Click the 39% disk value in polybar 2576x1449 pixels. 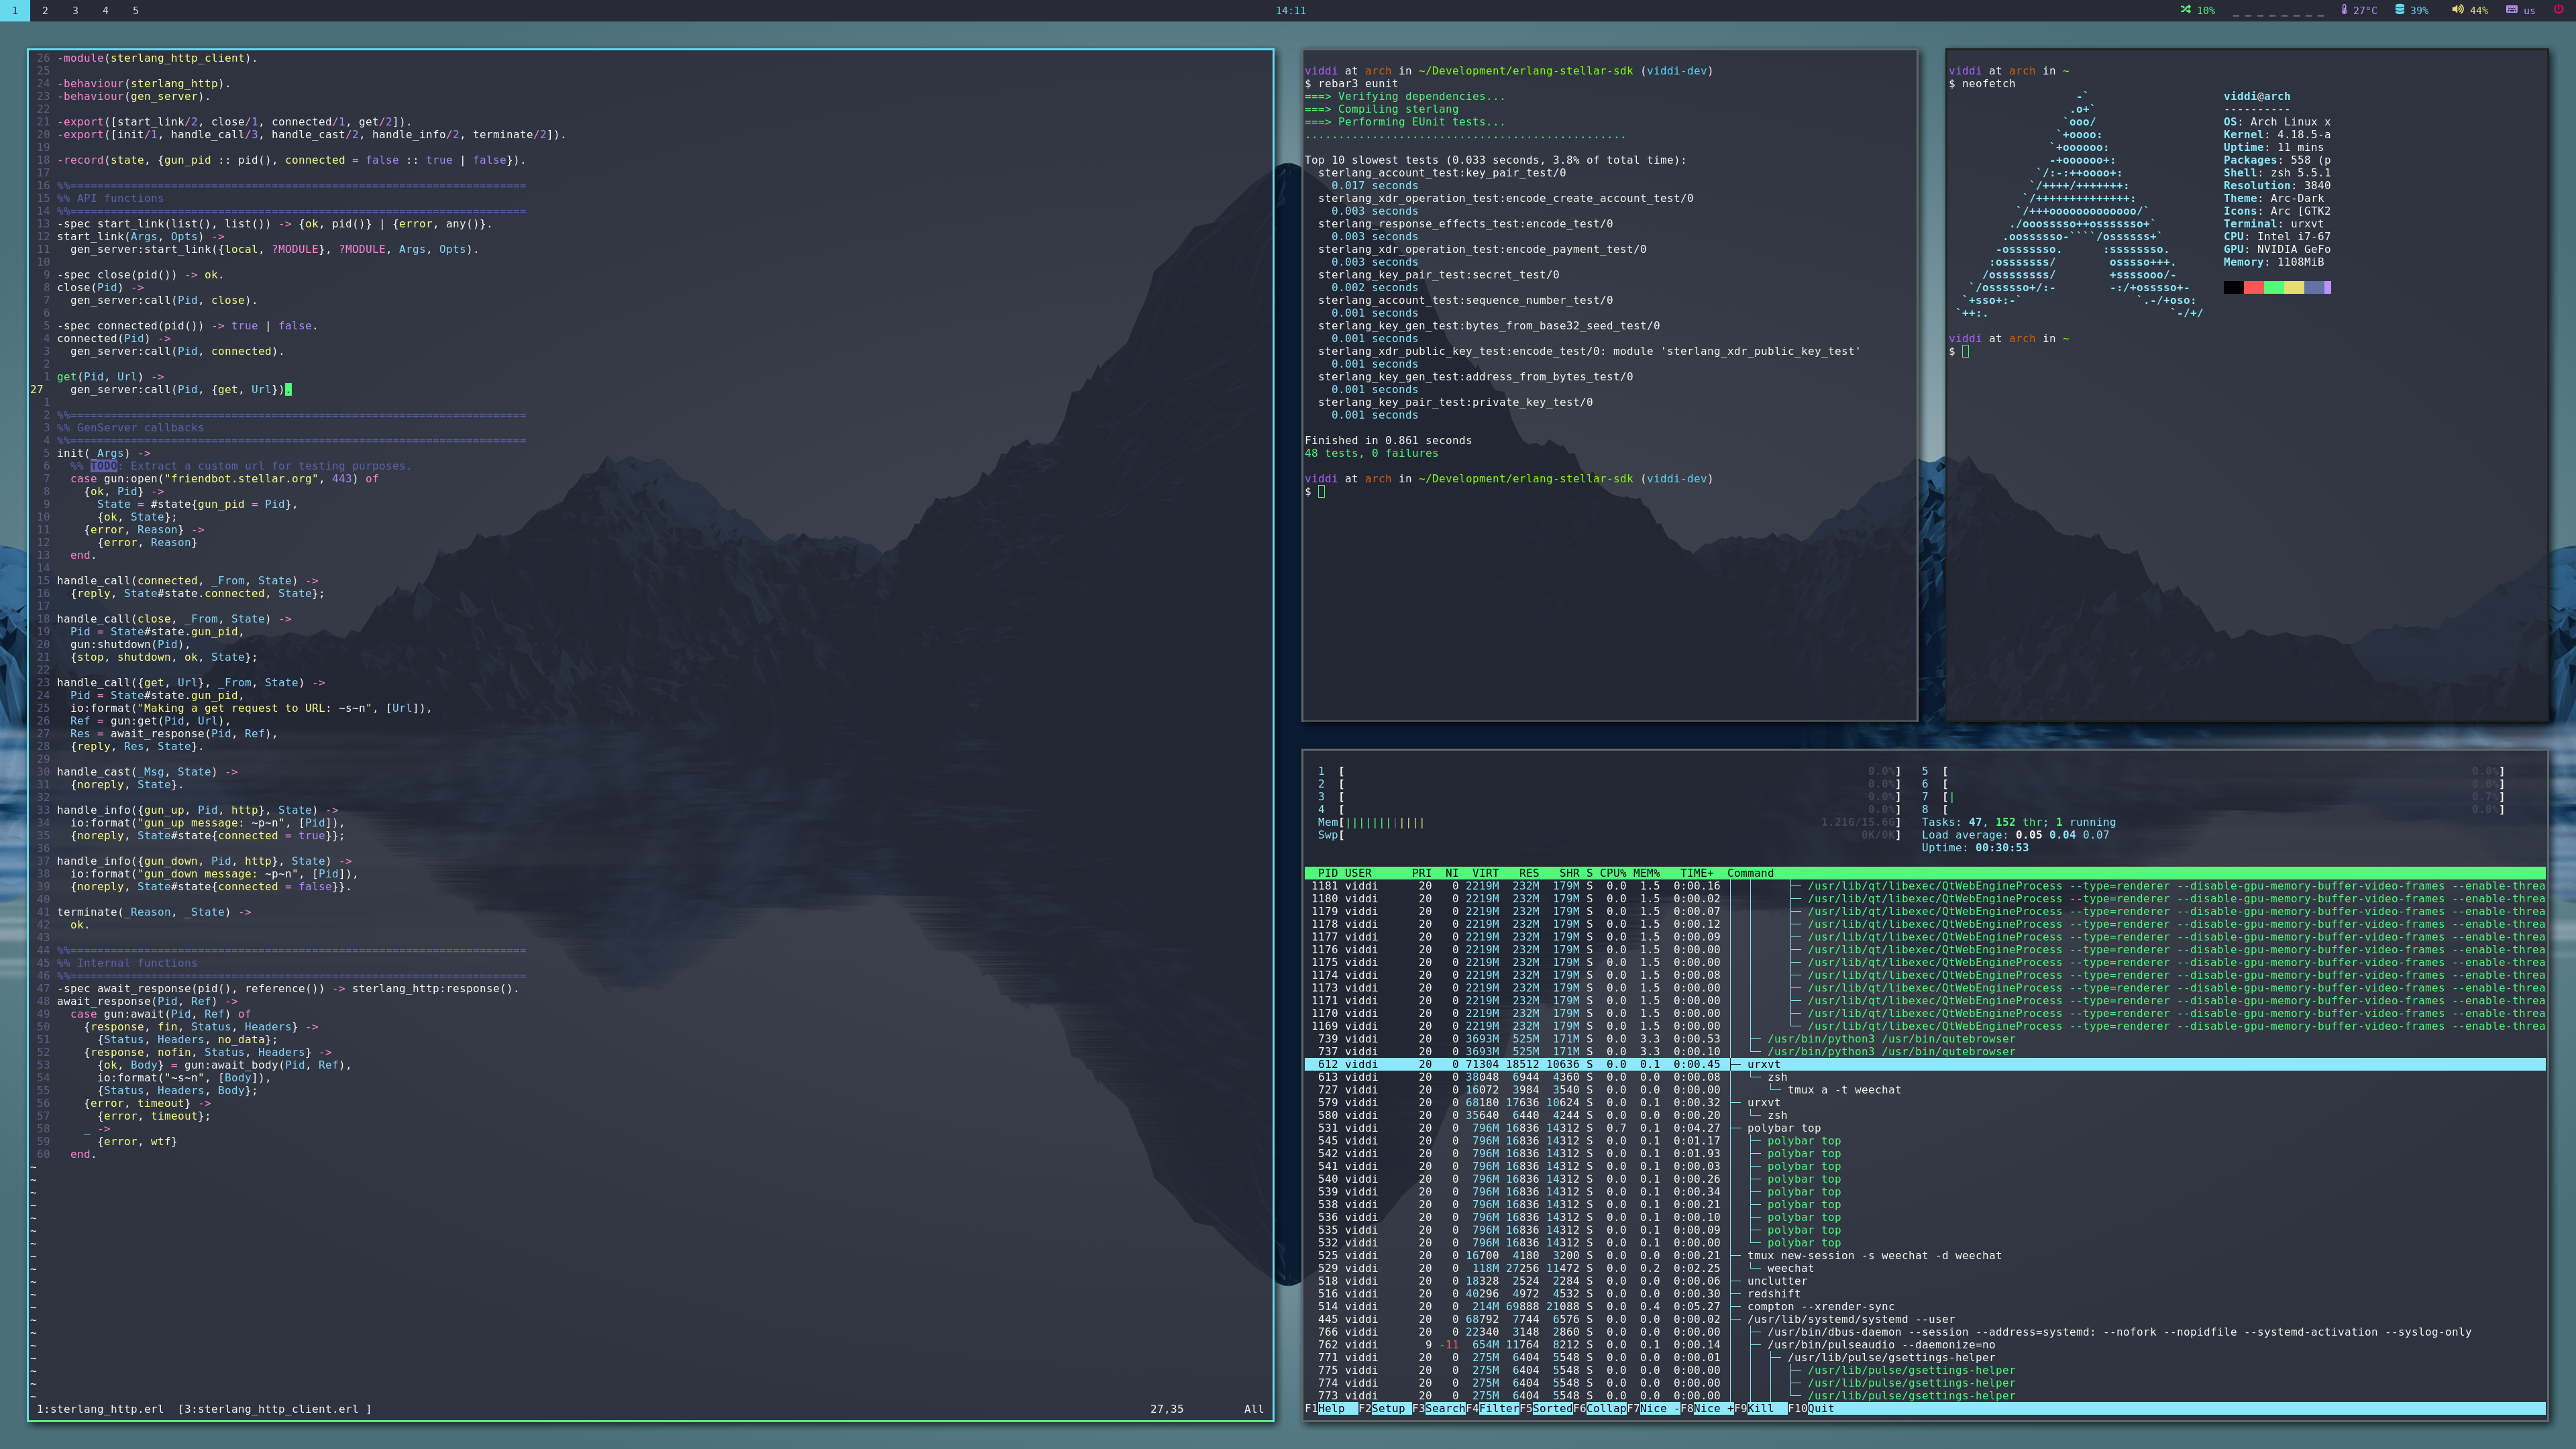(x=2419, y=10)
